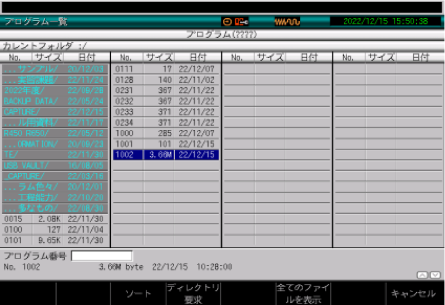Viewport: 445px width, 305px height.
Task: Open the USB VAULT/ folder
Action: coord(55,166)
